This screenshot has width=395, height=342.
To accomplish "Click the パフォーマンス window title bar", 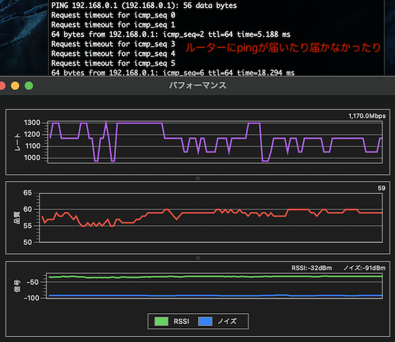I will [x=198, y=85].
